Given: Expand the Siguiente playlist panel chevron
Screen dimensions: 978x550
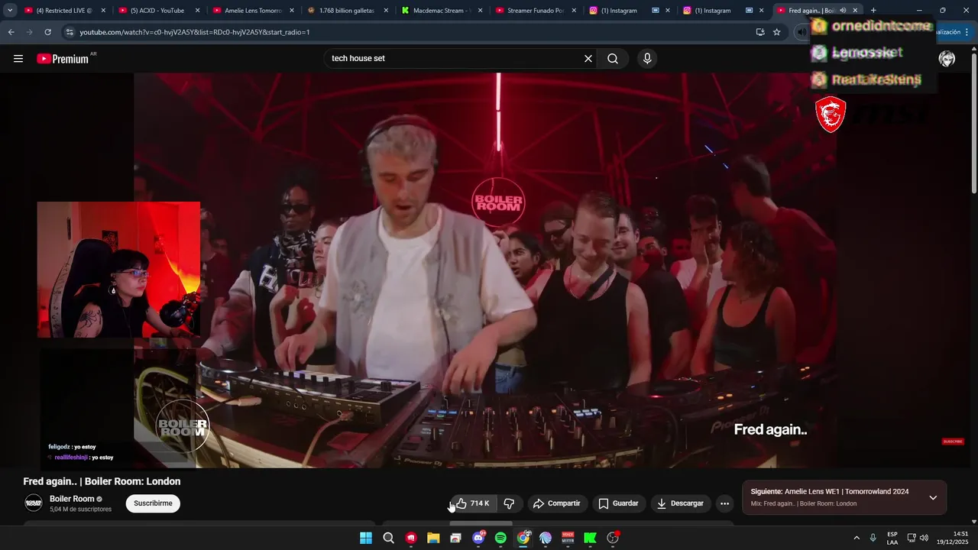Looking at the screenshot, I should [933, 497].
